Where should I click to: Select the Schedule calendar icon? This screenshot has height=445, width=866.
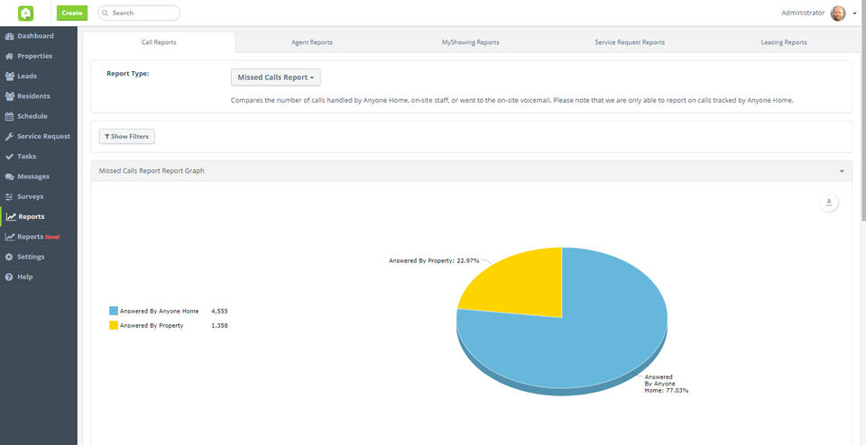(x=9, y=116)
